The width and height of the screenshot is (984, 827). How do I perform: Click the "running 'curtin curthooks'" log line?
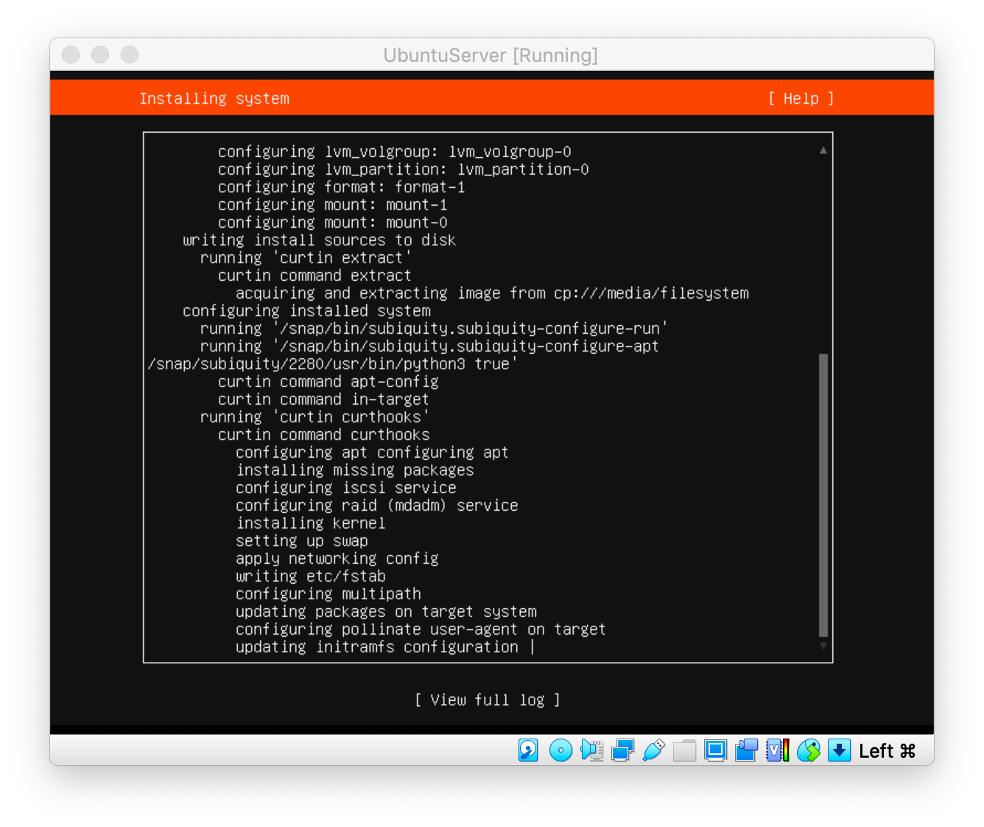[x=314, y=417]
